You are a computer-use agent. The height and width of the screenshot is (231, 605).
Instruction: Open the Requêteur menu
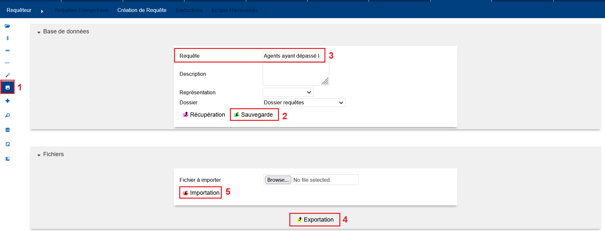click(x=19, y=10)
